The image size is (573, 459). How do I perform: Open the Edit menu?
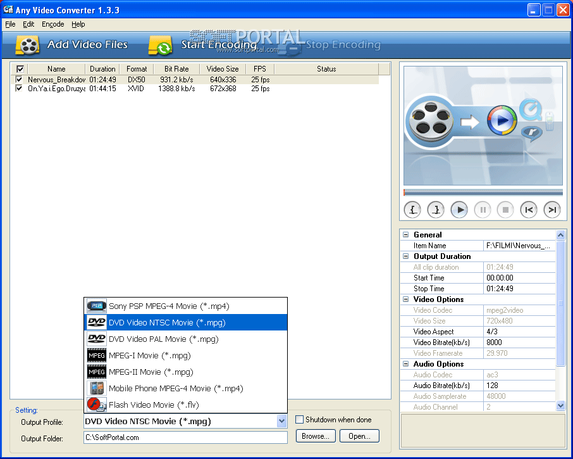28,24
